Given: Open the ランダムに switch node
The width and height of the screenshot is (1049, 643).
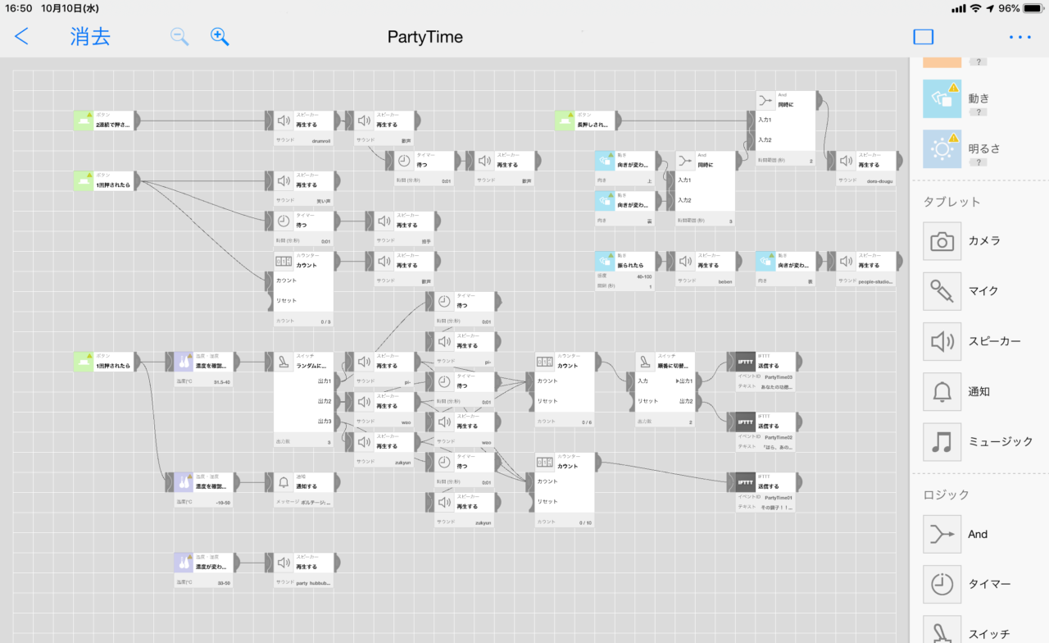Looking at the screenshot, I should [304, 399].
